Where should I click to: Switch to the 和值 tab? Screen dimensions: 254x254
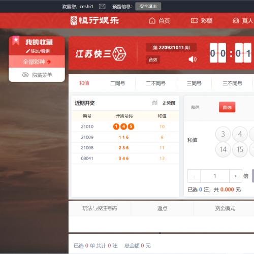coord(84,83)
